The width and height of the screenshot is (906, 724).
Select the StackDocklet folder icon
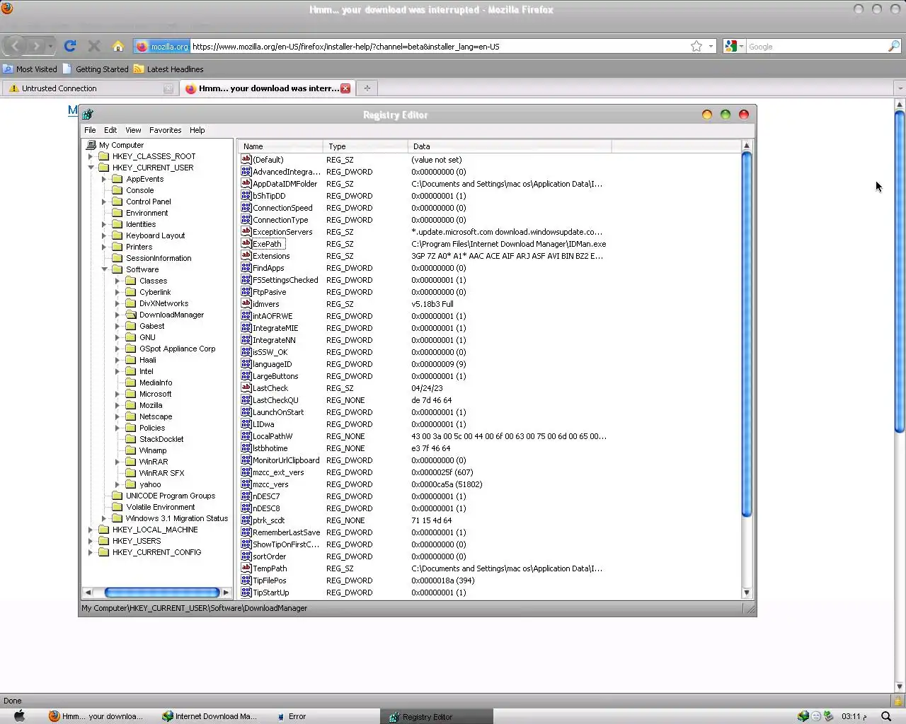[x=131, y=439]
